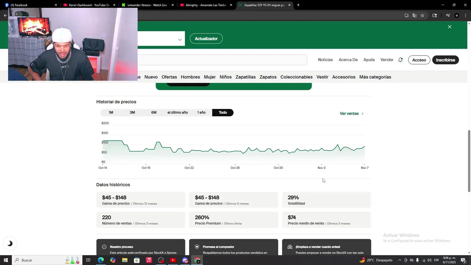
Task: Open a new browser tab
Action: tap(298, 5)
